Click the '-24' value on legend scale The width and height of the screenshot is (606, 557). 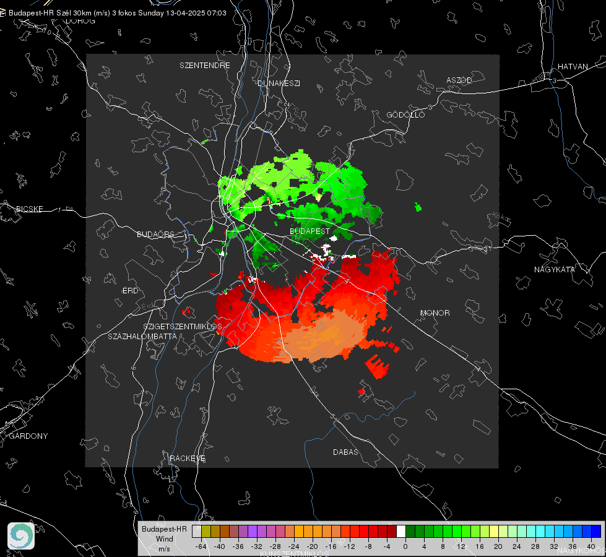294,546
